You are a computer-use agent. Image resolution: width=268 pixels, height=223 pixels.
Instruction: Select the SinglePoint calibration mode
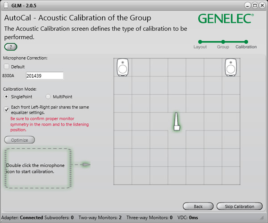[x=7, y=97]
